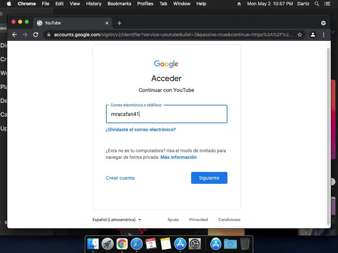The width and height of the screenshot is (338, 253).
Task: Click the forward navigation arrow
Action: (25, 35)
